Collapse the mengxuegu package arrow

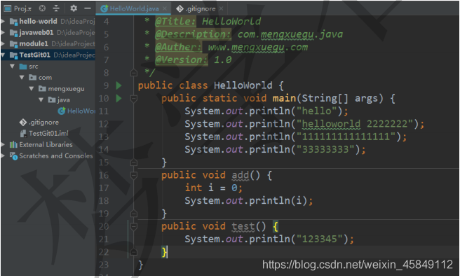point(32,88)
